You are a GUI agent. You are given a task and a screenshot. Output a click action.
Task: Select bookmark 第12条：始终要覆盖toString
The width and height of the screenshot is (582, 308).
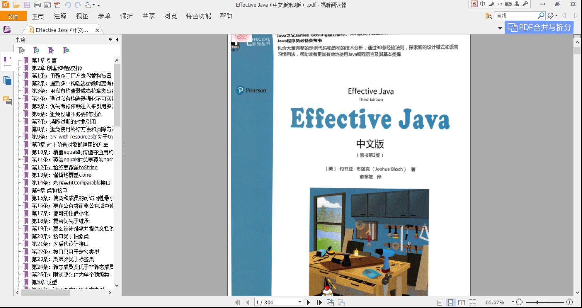coord(65,167)
